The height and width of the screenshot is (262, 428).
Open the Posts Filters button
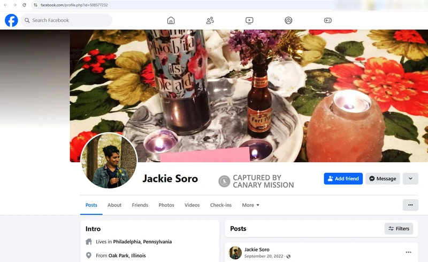click(399, 228)
